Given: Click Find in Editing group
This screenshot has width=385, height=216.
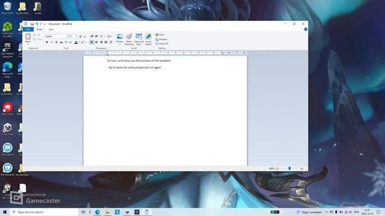Looking at the screenshot, I should click(160, 35).
